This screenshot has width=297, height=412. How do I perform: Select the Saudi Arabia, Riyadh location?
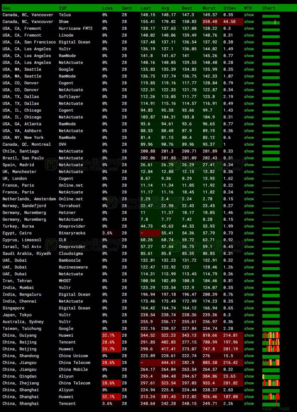pos(27,254)
